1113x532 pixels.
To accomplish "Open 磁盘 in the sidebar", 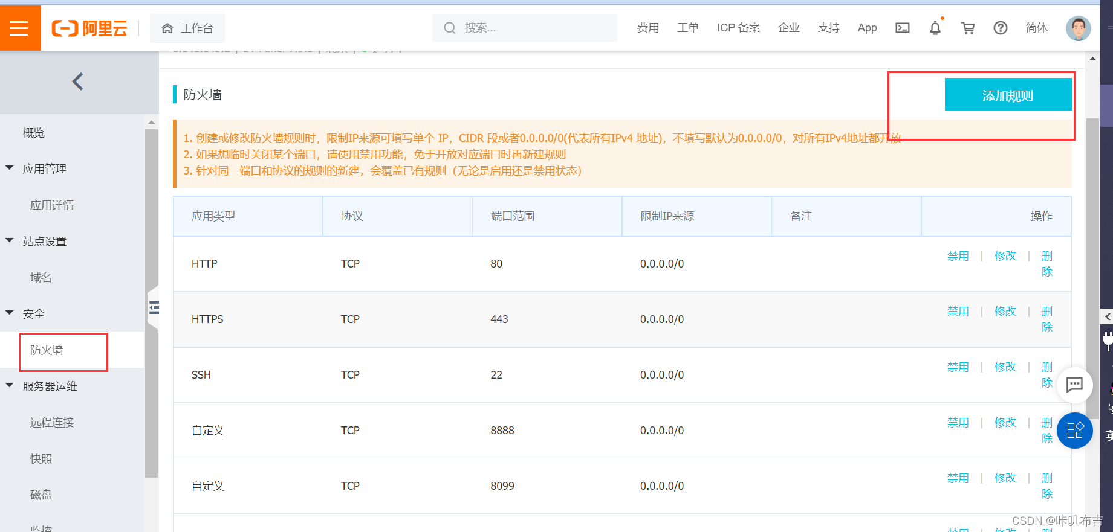I will 41,495.
